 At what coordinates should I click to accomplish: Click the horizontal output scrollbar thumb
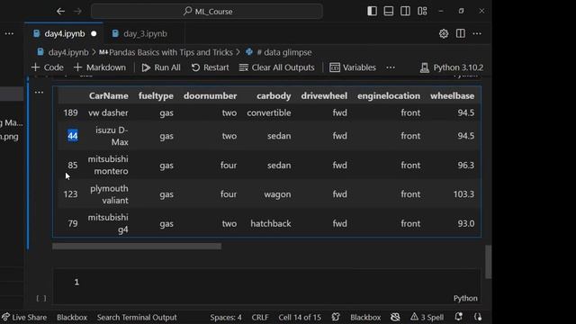coord(137,246)
